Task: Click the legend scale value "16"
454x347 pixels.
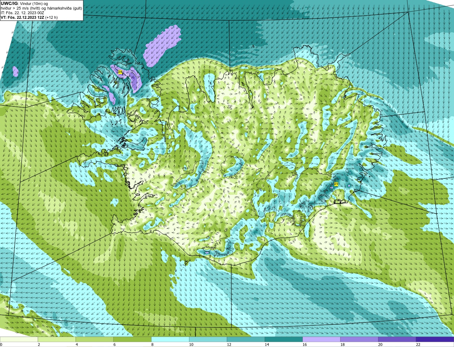Action: [x=304, y=345]
